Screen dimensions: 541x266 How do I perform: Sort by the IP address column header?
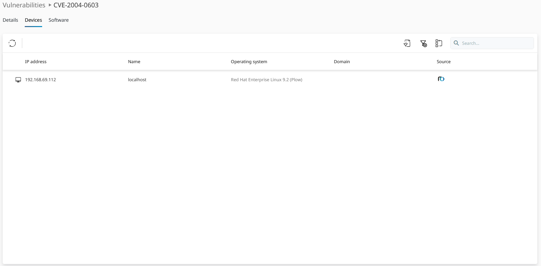pos(36,61)
